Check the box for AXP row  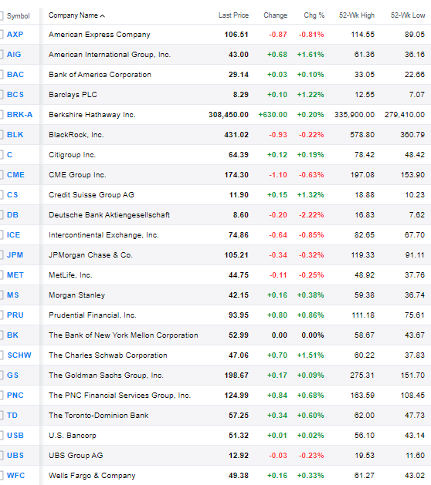coord(2,35)
